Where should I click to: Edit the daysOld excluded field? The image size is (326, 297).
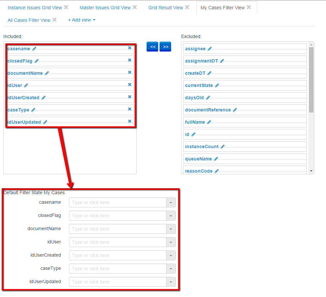coord(208,98)
